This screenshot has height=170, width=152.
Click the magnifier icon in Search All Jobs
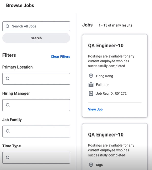7,26
